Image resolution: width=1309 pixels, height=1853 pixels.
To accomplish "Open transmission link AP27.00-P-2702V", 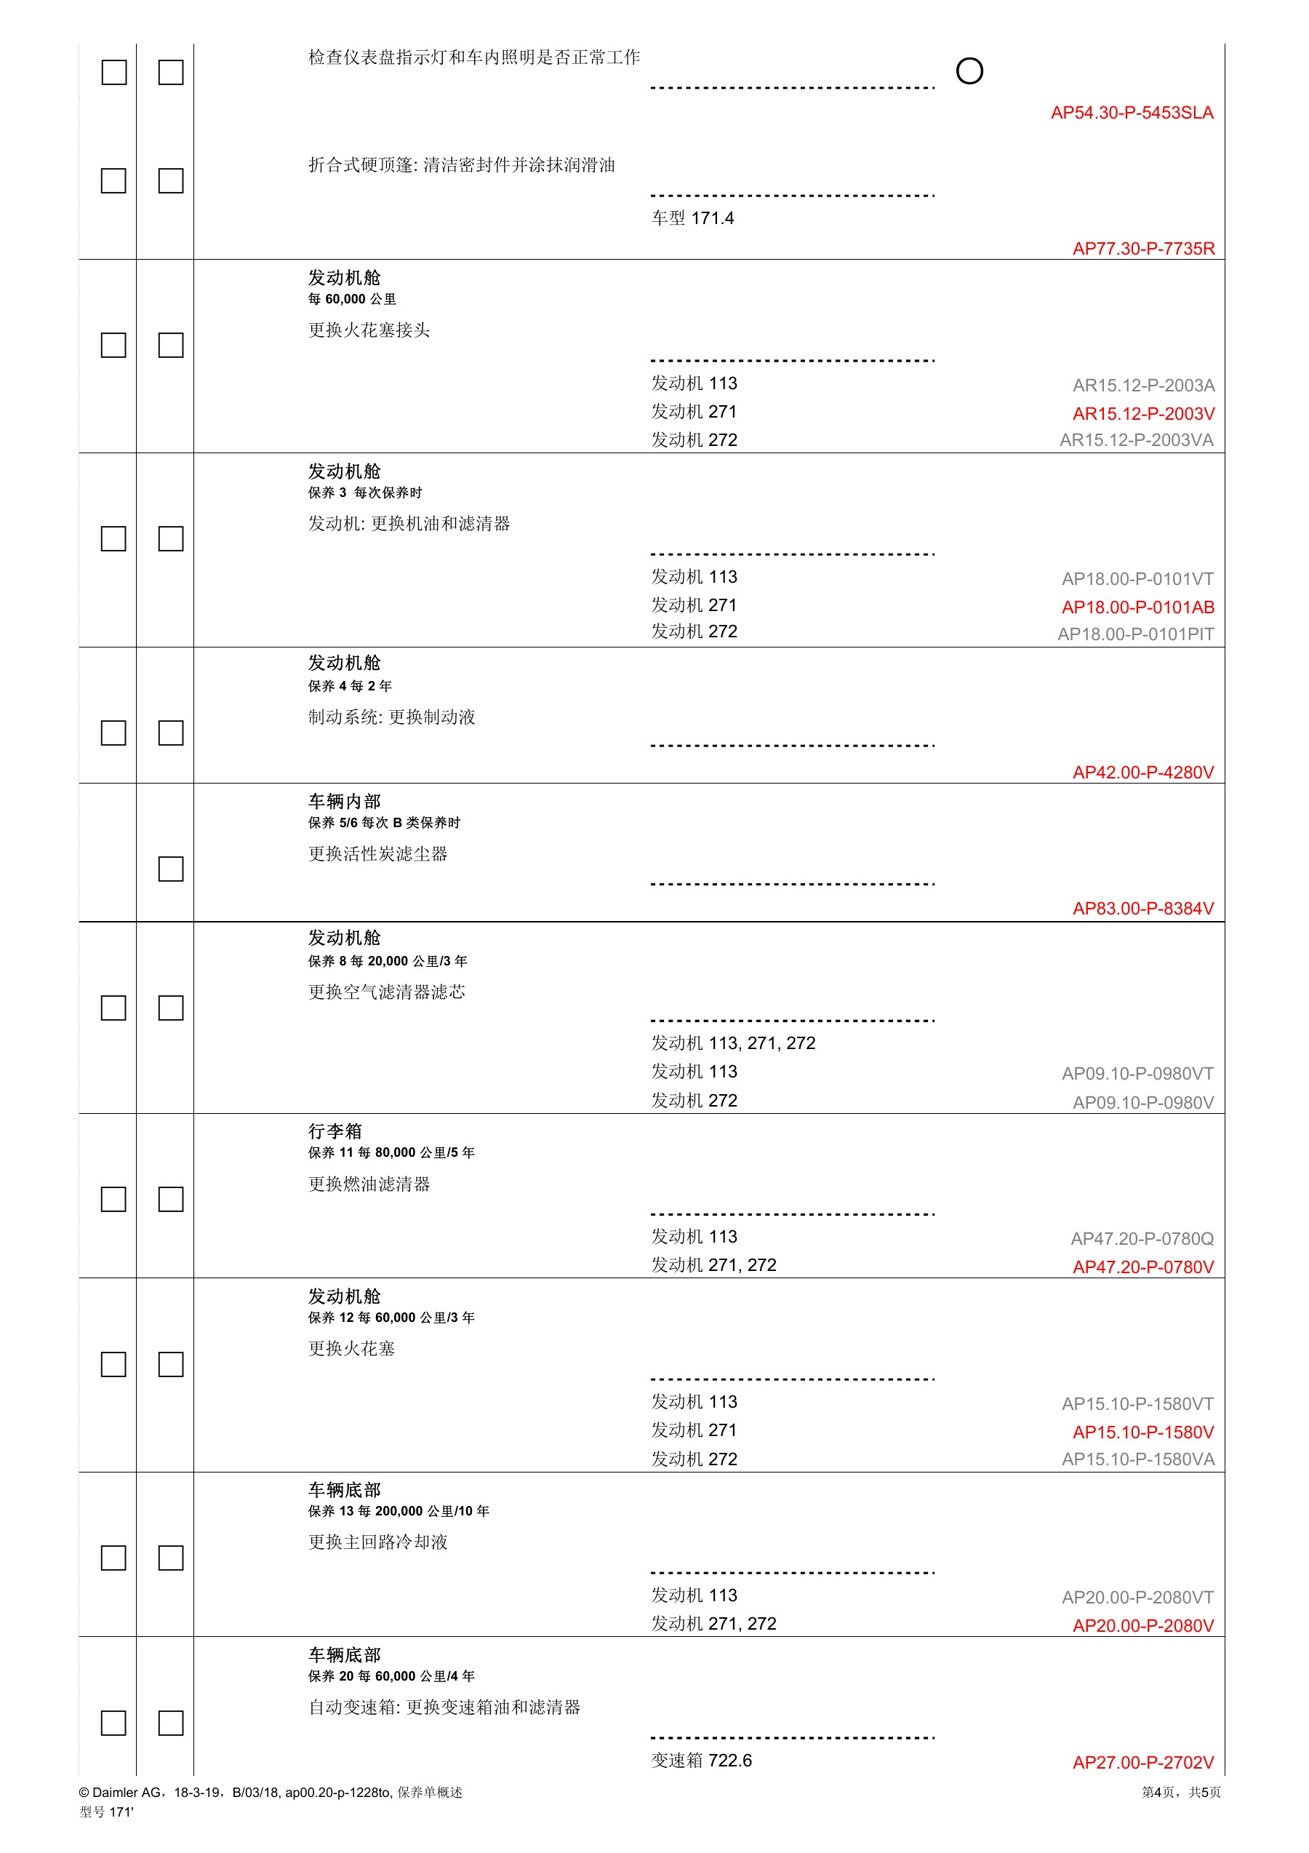I will 1143,1763.
